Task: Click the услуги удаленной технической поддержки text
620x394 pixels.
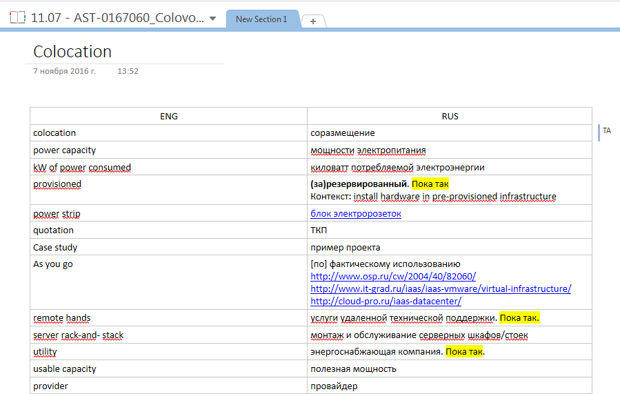Action: tap(403, 318)
